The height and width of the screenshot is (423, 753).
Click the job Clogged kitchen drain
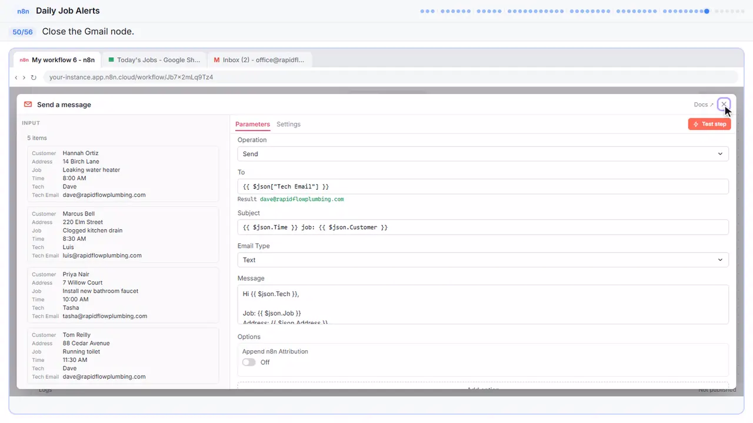[93, 230]
